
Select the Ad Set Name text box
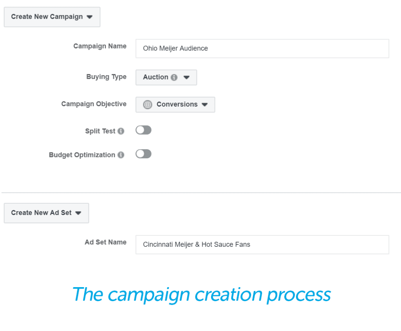coord(262,244)
